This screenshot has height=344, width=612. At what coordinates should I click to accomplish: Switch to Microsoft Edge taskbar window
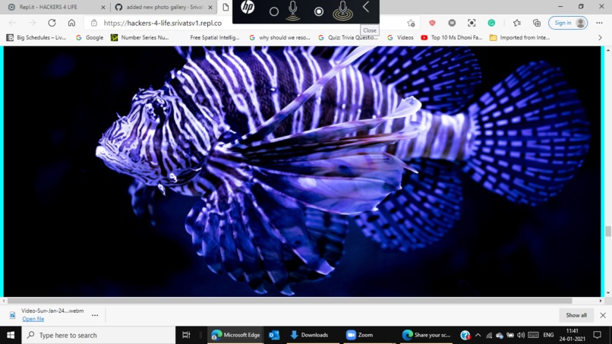point(235,335)
